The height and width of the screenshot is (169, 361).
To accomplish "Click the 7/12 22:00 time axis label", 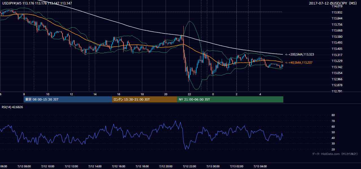I will point(189,166).
